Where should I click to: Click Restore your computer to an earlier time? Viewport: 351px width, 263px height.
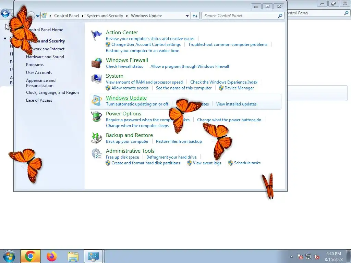[x=142, y=51]
